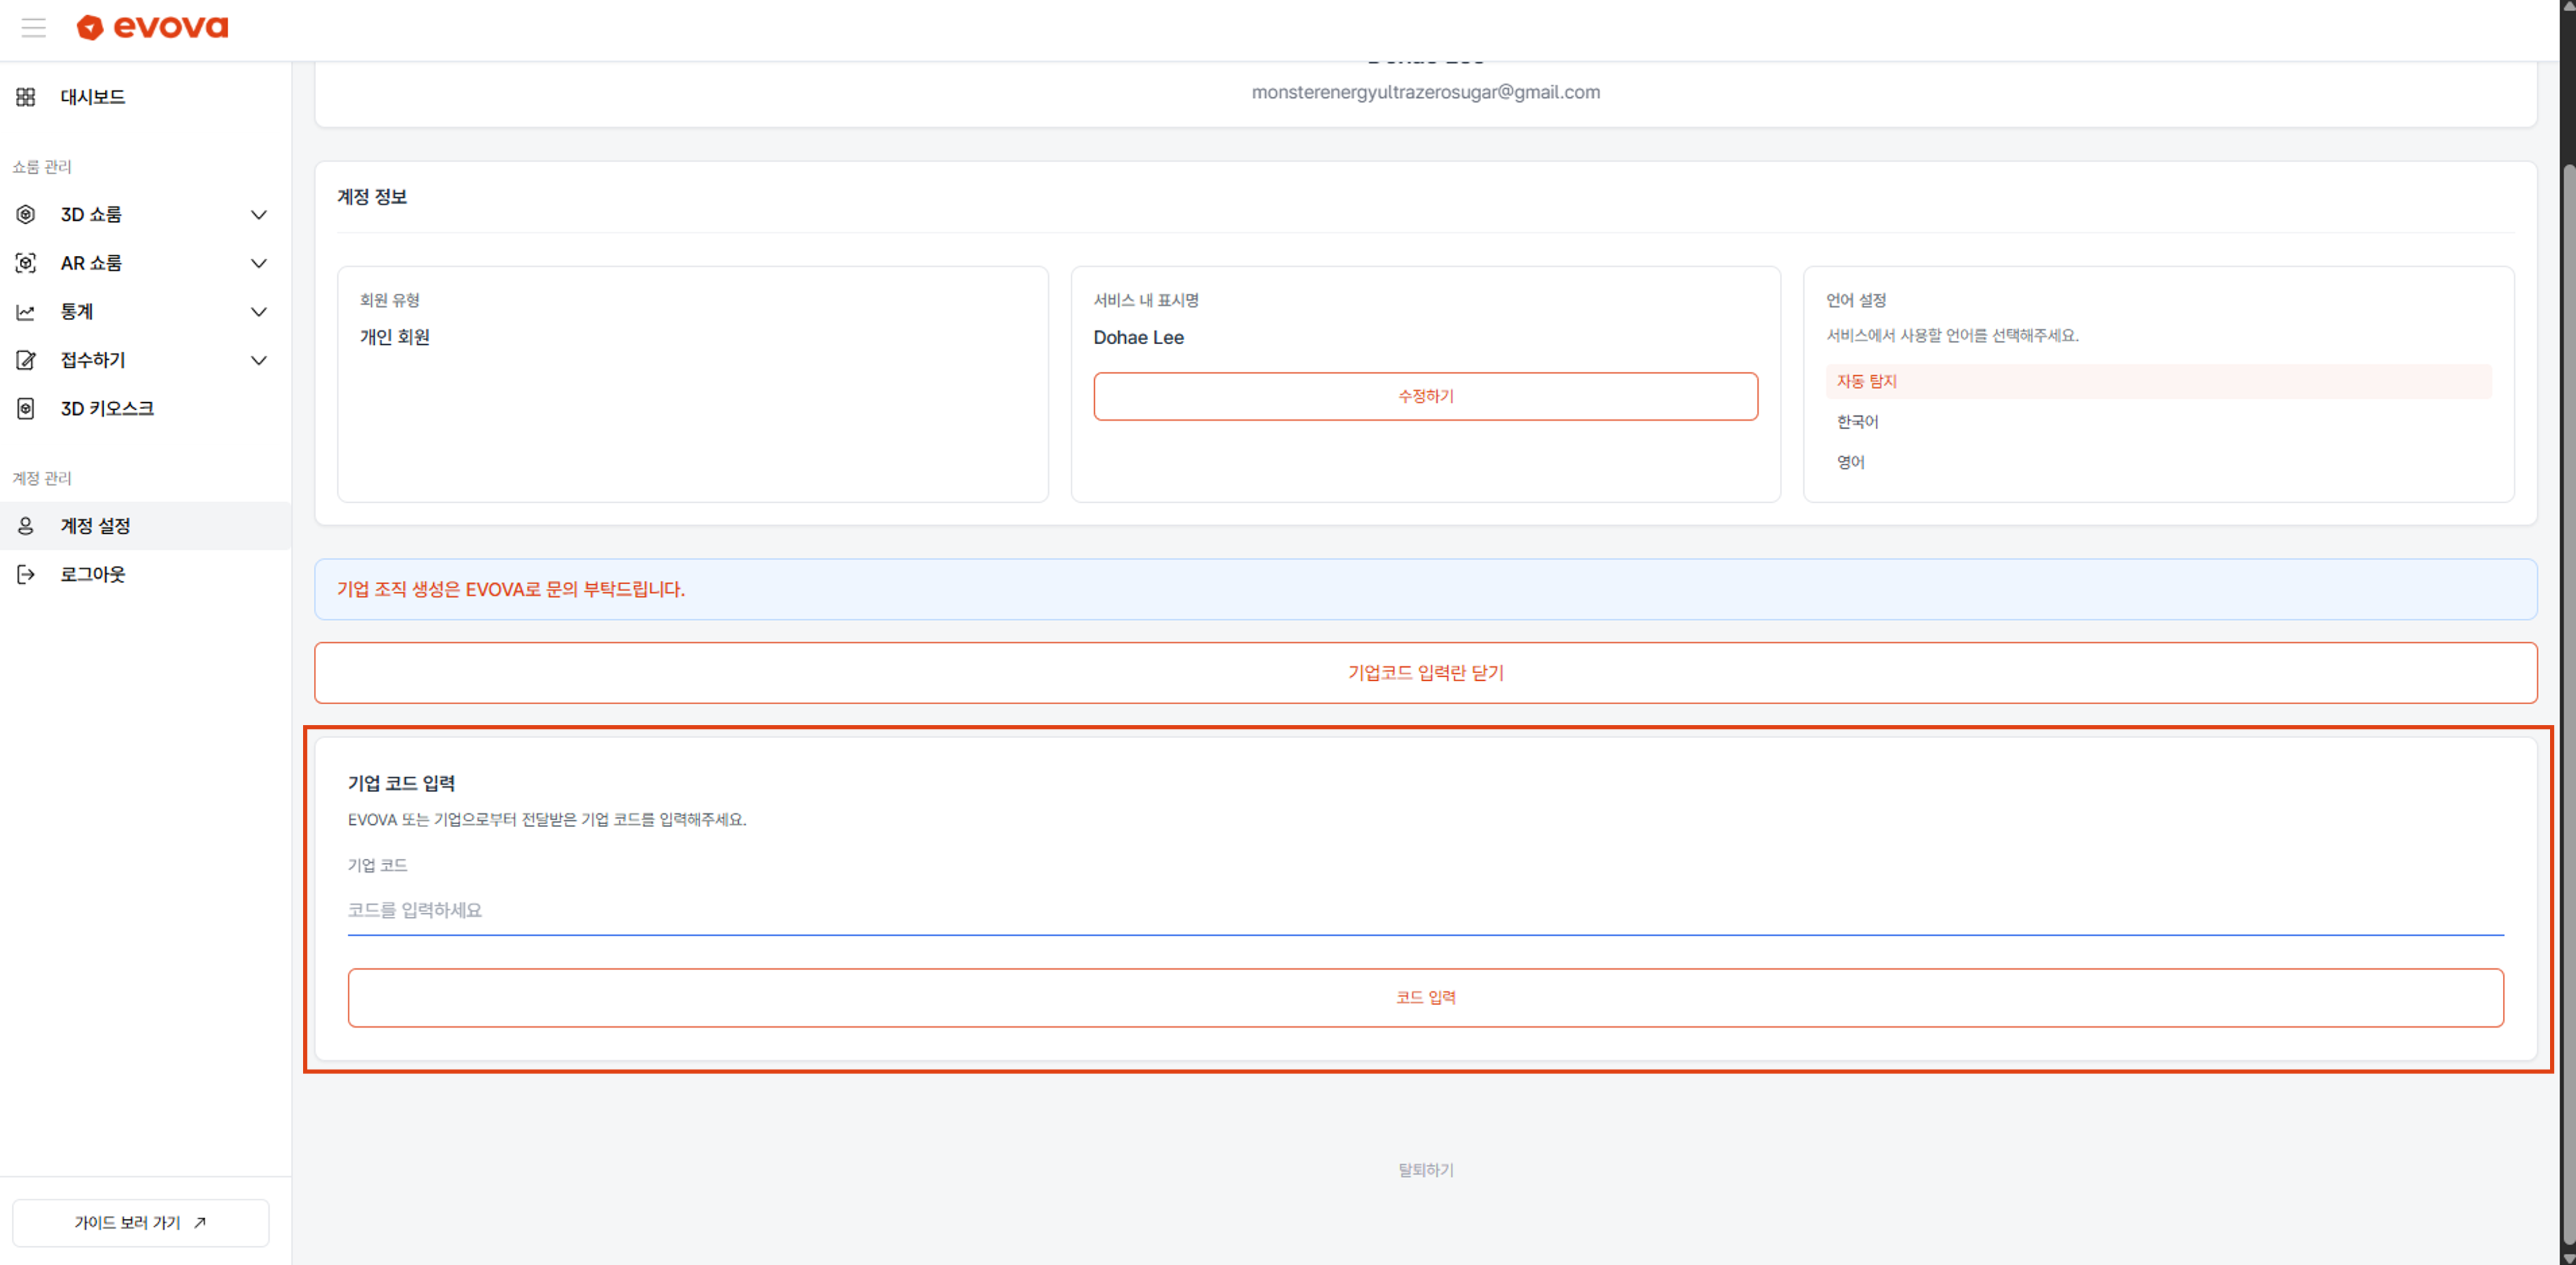Expand the 3D 쇼룸 sidebar section
Viewport: 2576px width, 1265px height.
point(259,214)
